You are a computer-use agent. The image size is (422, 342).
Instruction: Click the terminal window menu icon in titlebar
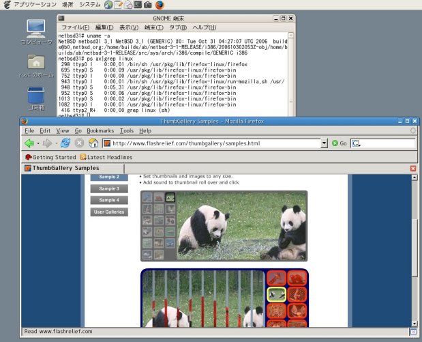(61, 18)
